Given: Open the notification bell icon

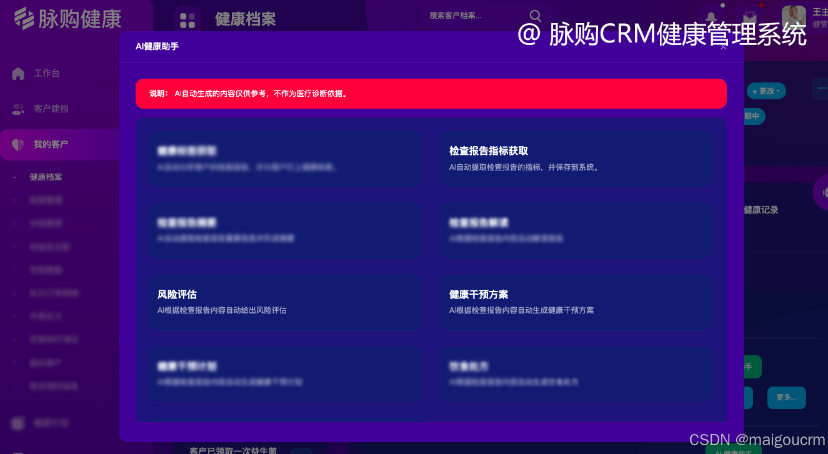Looking at the screenshot, I should (711, 17).
